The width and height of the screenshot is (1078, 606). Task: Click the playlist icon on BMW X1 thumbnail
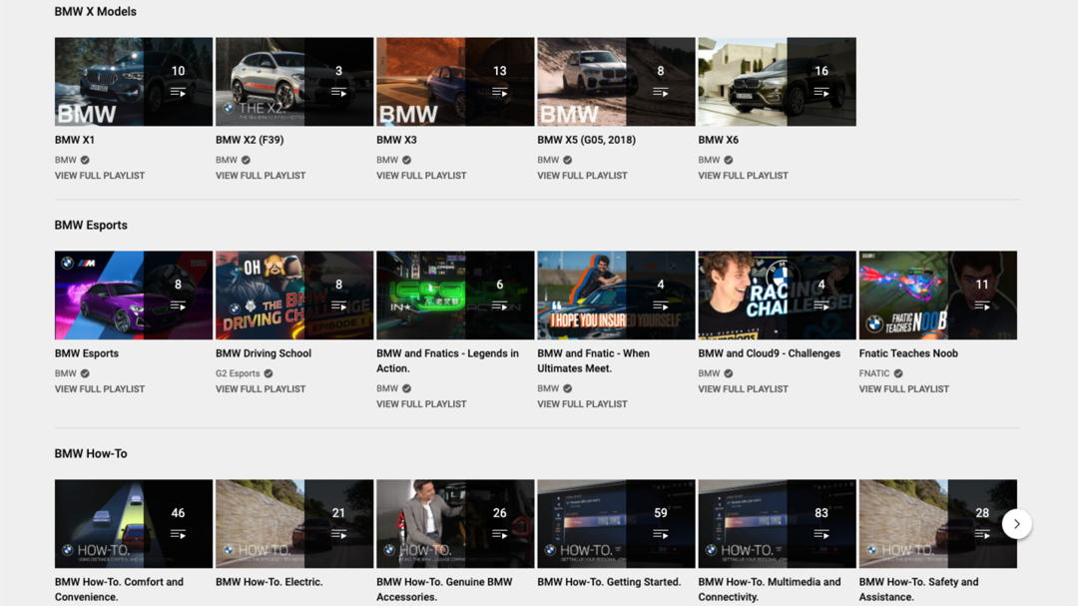tap(178, 92)
